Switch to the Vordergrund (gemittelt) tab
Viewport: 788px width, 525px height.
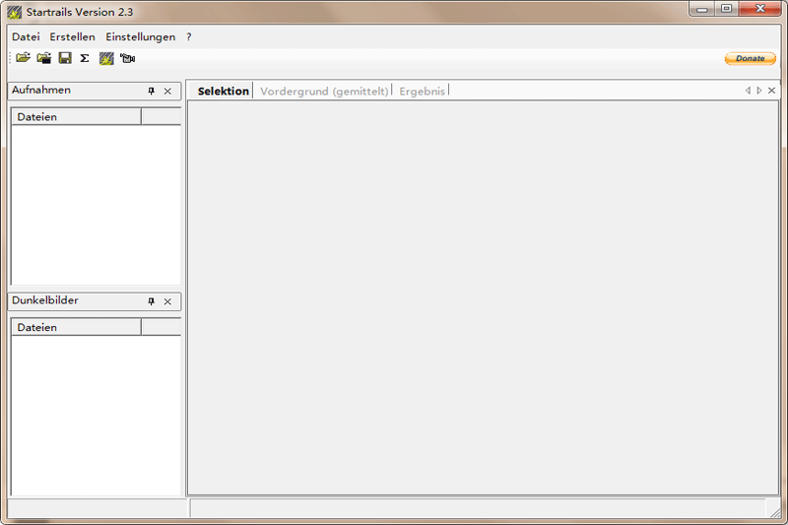click(324, 91)
